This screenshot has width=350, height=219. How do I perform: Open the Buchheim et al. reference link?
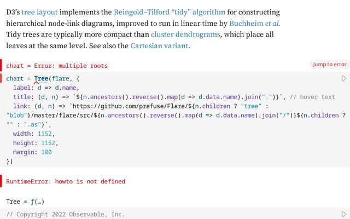pyautogui.click(x=255, y=23)
